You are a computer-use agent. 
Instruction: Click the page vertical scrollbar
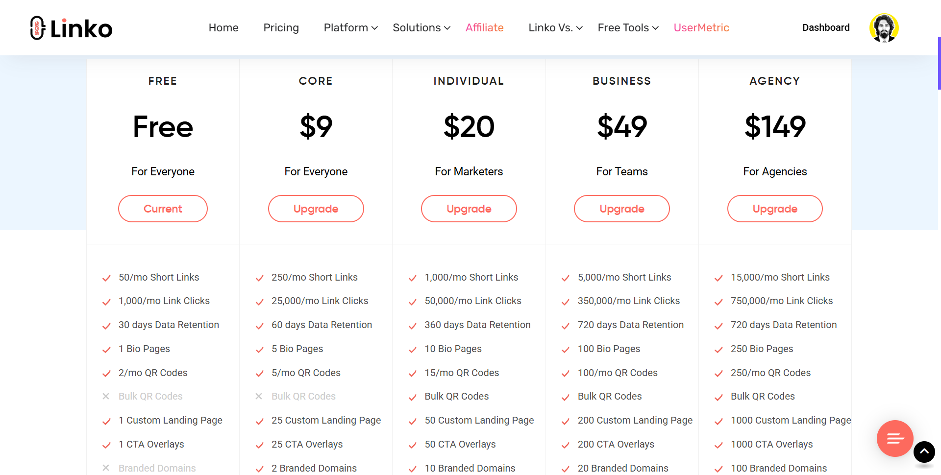coord(939,63)
